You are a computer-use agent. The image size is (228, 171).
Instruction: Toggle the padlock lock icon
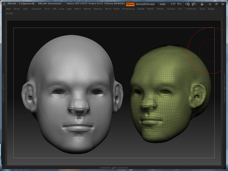point(202,4)
